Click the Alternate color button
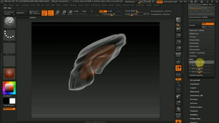 9,109
